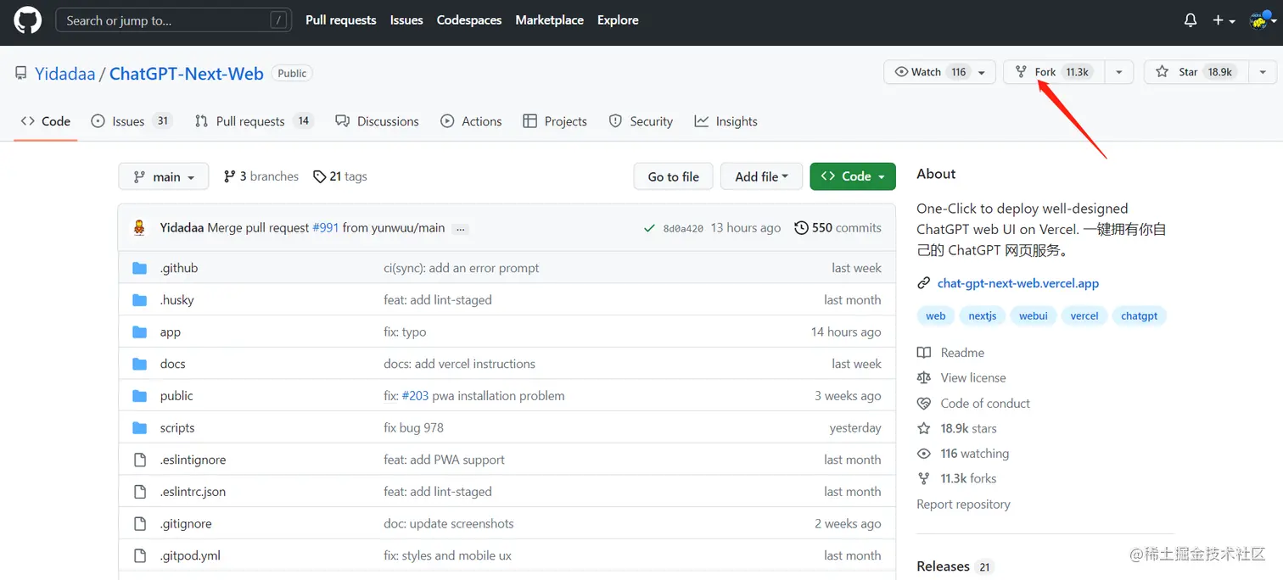Click the green checkmark on latest commit
The image size is (1283, 580).
(649, 227)
